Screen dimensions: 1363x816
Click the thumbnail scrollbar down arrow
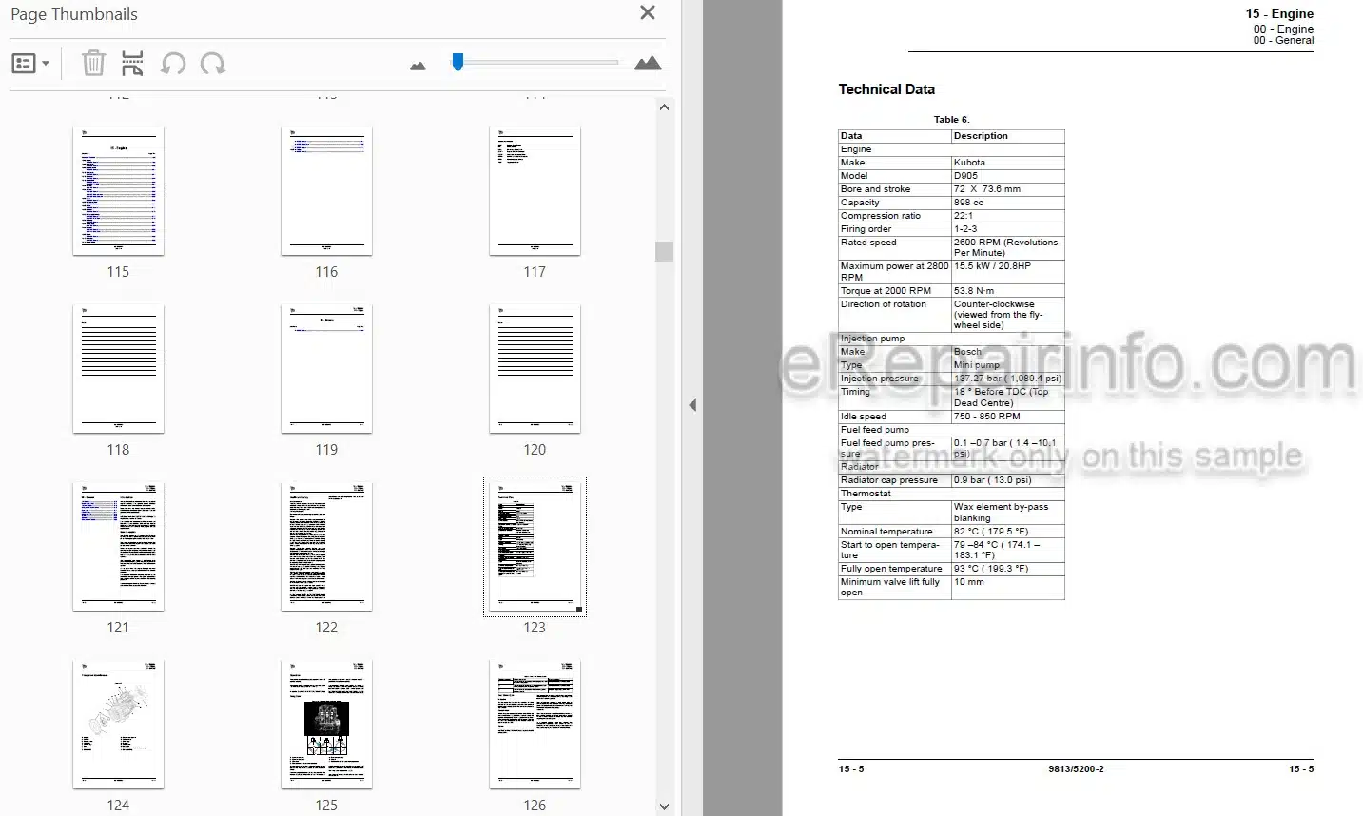pos(664,806)
